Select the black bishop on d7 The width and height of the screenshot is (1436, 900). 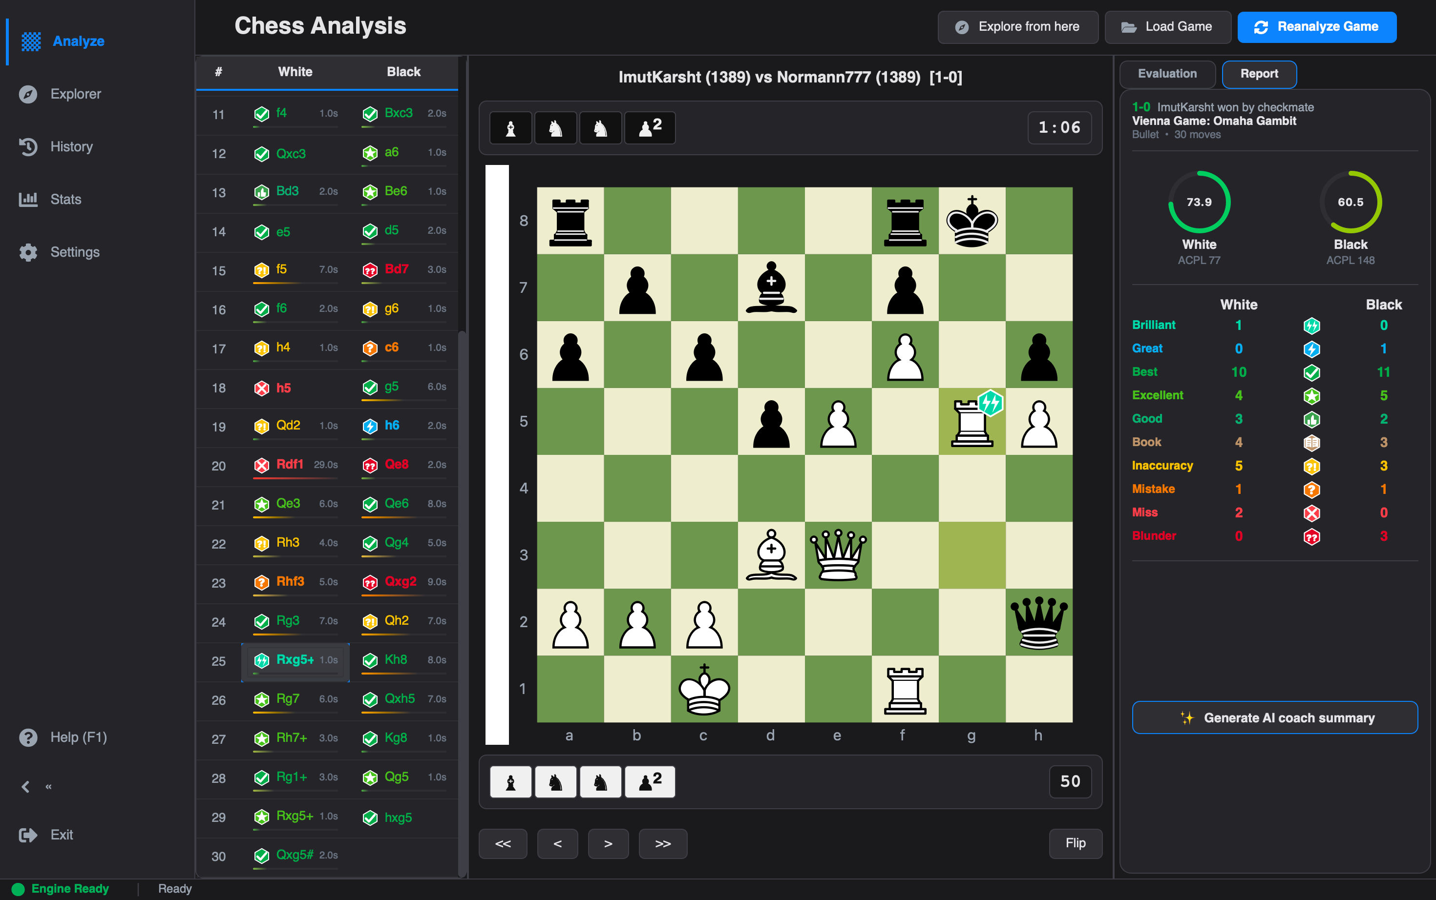click(771, 287)
